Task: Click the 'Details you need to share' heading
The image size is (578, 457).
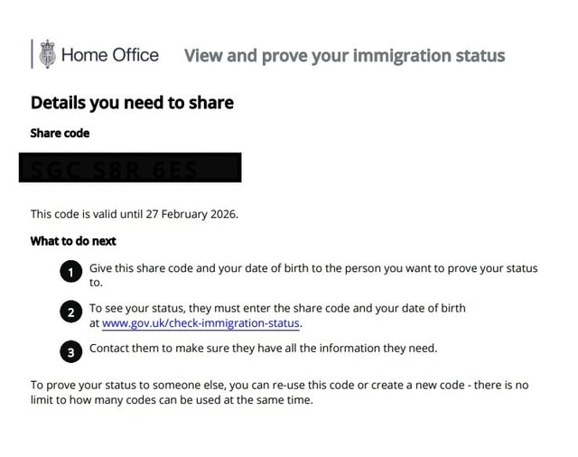Action: point(132,103)
